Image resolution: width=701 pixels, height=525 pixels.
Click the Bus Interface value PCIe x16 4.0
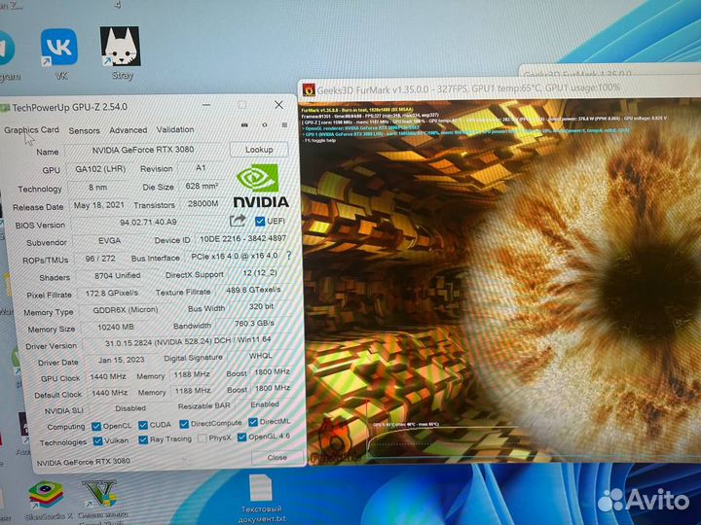click(x=235, y=257)
